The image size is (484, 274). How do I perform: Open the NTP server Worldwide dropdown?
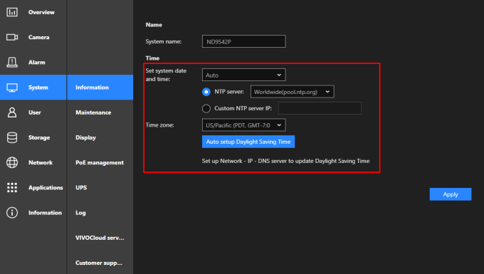click(x=293, y=92)
